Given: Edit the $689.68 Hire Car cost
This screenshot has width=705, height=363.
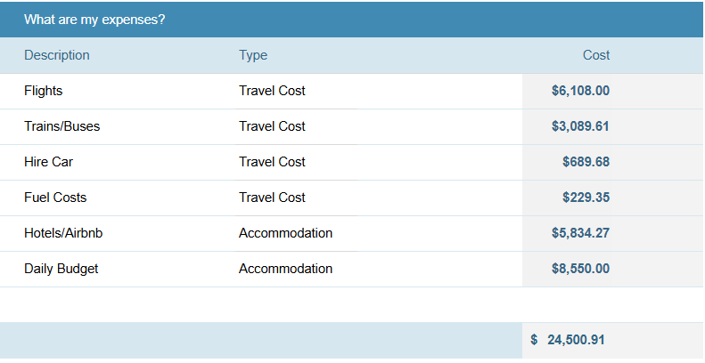Looking at the screenshot, I should (613, 162).
